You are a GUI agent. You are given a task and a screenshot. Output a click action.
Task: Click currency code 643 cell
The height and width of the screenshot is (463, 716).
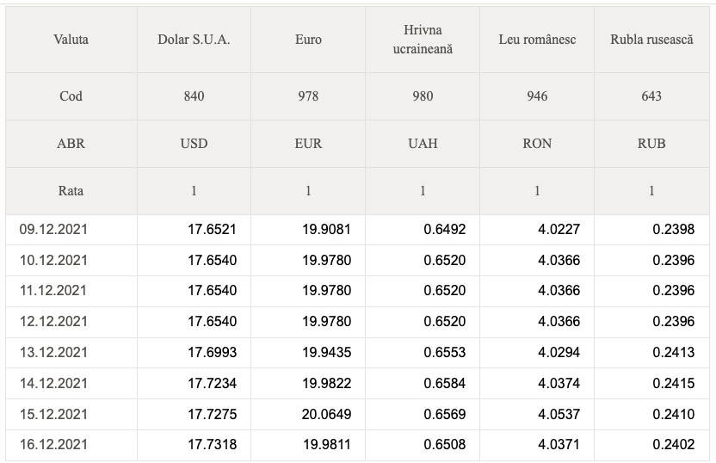(x=651, y=96)
